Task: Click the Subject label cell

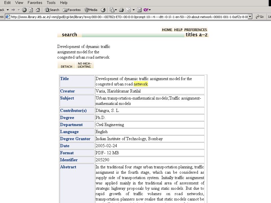Action: (77, 101)
